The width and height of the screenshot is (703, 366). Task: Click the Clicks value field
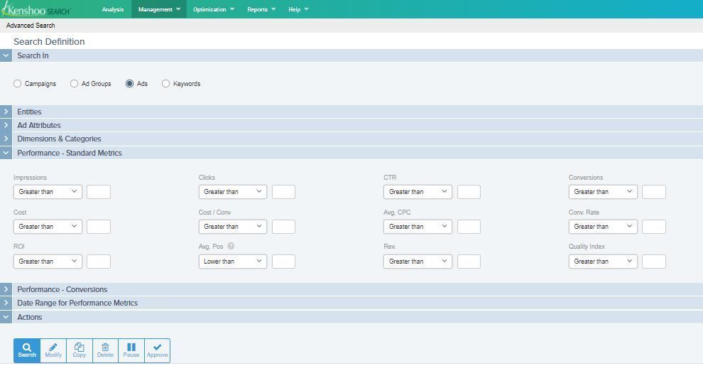pyautogui.click(x=283, y=191)
